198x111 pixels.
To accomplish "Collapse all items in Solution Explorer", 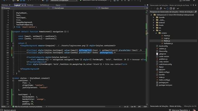I will (171, 9).
